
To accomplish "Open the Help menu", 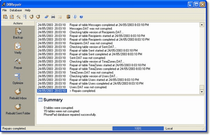I will point(28,10).
